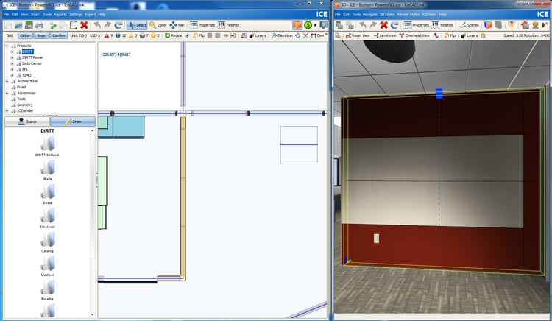552x321 pixels.
Task: Switch to Draw mode
Action: pyautogui.click(x=73, y=121)
